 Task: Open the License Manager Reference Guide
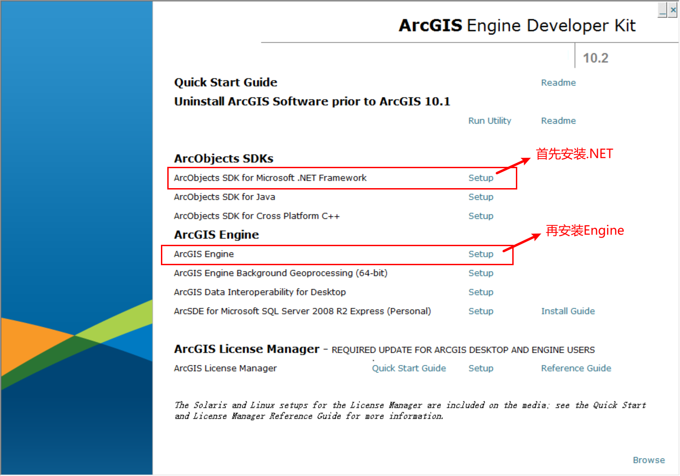(576, 368)
